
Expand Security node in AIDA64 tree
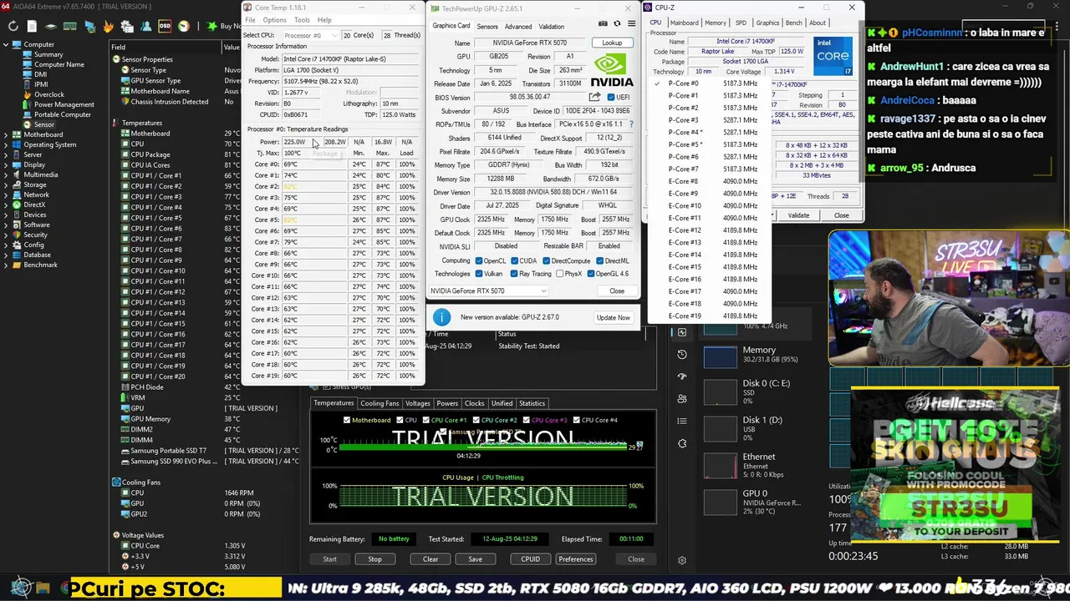pyautogui.click(x=7, y=235)
